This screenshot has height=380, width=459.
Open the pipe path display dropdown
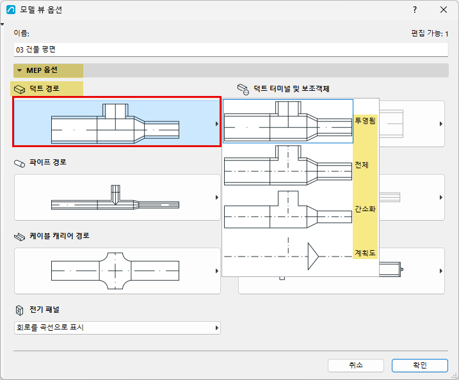[217, 198]
